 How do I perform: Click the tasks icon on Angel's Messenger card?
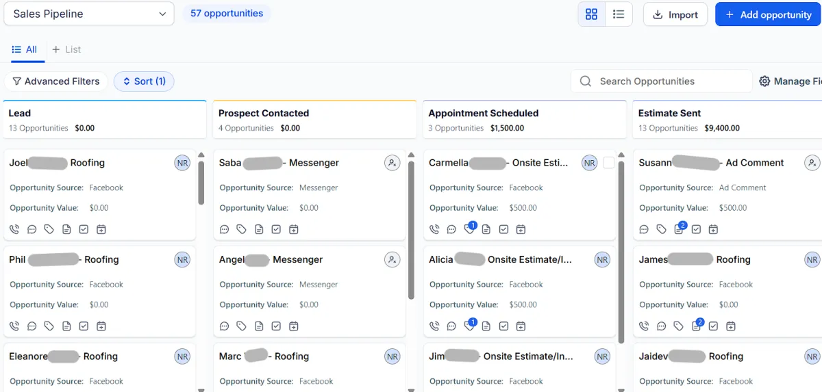tap(276, 326)
